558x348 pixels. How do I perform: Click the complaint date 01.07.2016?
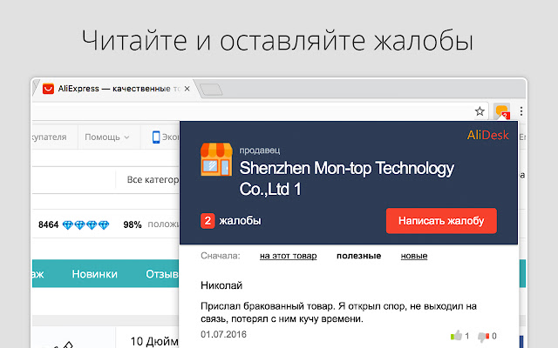pyautogui.click(x=223, y=334)
